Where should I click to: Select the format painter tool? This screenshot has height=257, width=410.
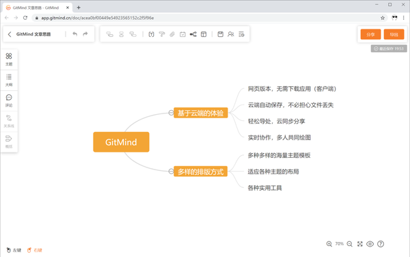coord(162,34)
